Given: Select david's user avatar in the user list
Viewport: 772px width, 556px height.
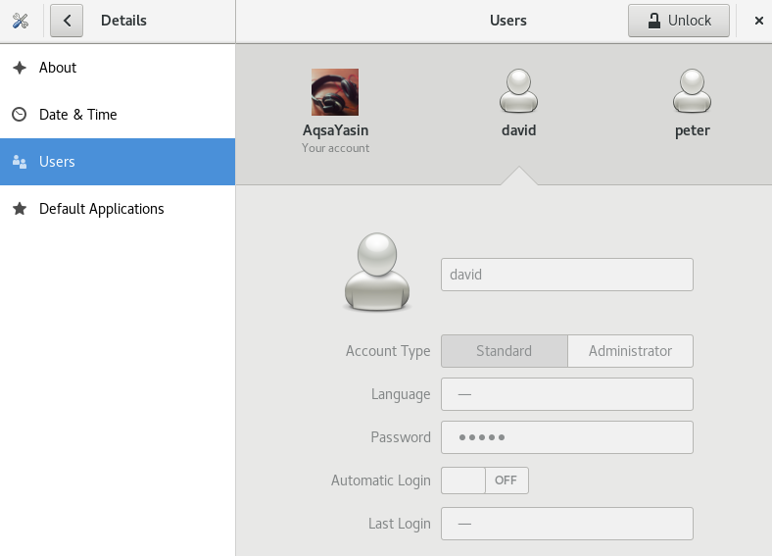Looking at the screenshot, I should click(x=518, y=91).
